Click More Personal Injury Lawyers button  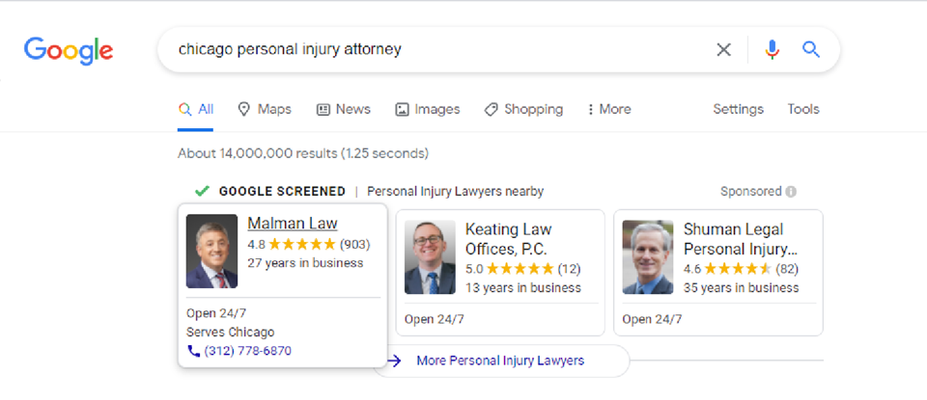(500, 360)
